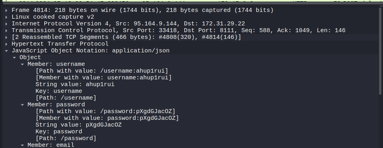The width and height of the screenshot is (383, 148).
Task: Expand the Hypertext Transfer Protocol section
Action: pyautogui.click(x=6, y=44)
